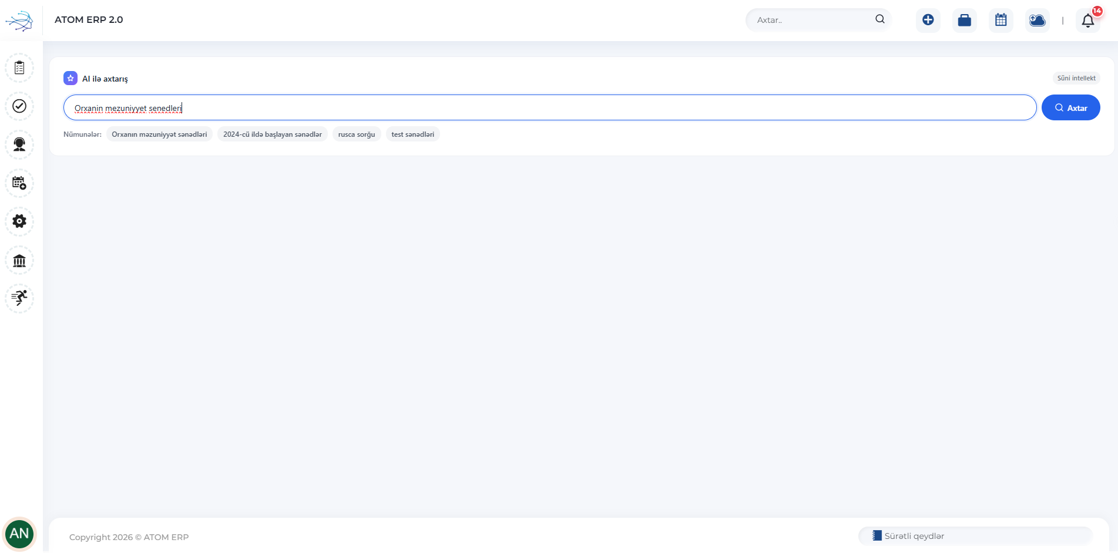Open the support agent headset sidebar icon

pyautogui.click(x=19, y=144)
